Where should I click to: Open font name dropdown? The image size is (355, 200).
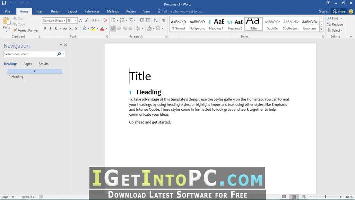64,20
